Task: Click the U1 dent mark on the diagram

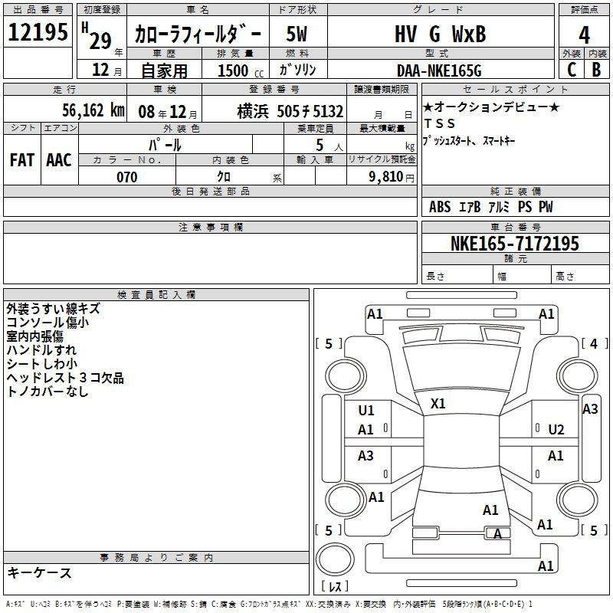Action: coord(366,411)
